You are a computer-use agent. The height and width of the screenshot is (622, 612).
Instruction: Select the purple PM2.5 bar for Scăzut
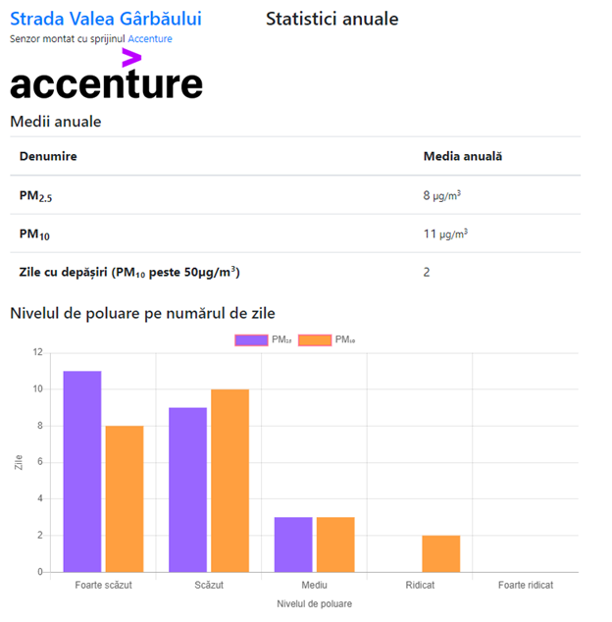point(187,489)
